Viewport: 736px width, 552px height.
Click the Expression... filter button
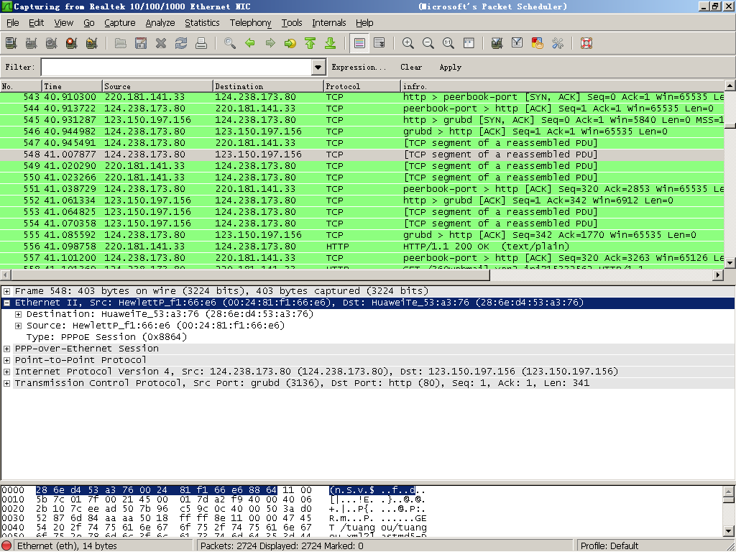pyautogui.click(x=359, y=67)
